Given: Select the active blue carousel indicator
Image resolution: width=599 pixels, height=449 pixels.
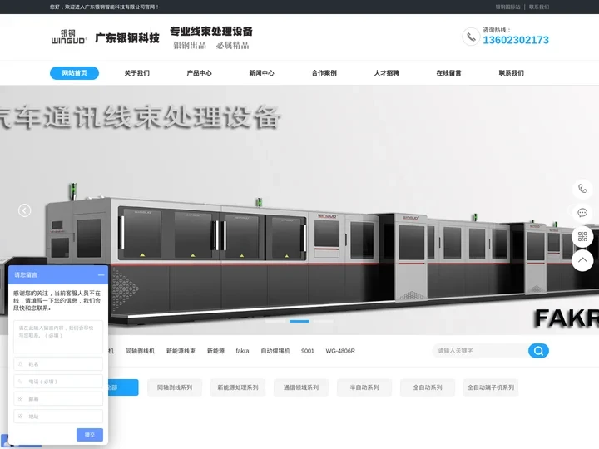Looking at the screenshot, I should 299,322.
